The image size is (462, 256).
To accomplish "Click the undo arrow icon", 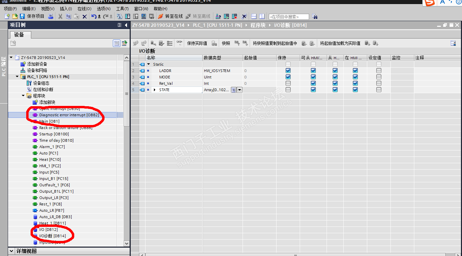I will (x=94, y=16).
